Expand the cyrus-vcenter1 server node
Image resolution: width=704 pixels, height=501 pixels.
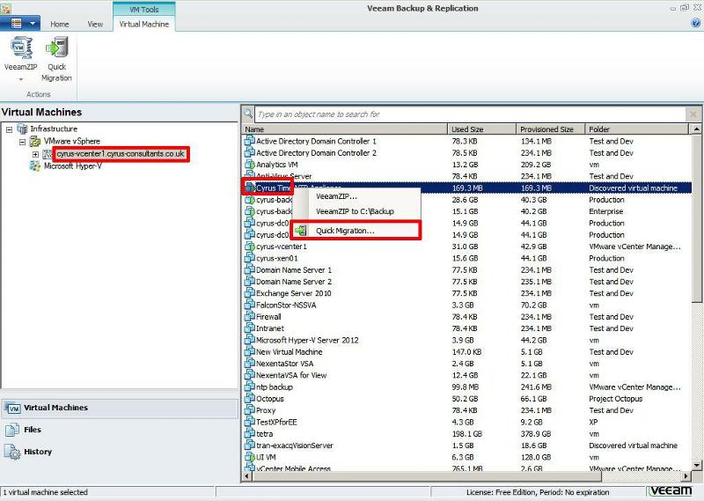(35, 154)
